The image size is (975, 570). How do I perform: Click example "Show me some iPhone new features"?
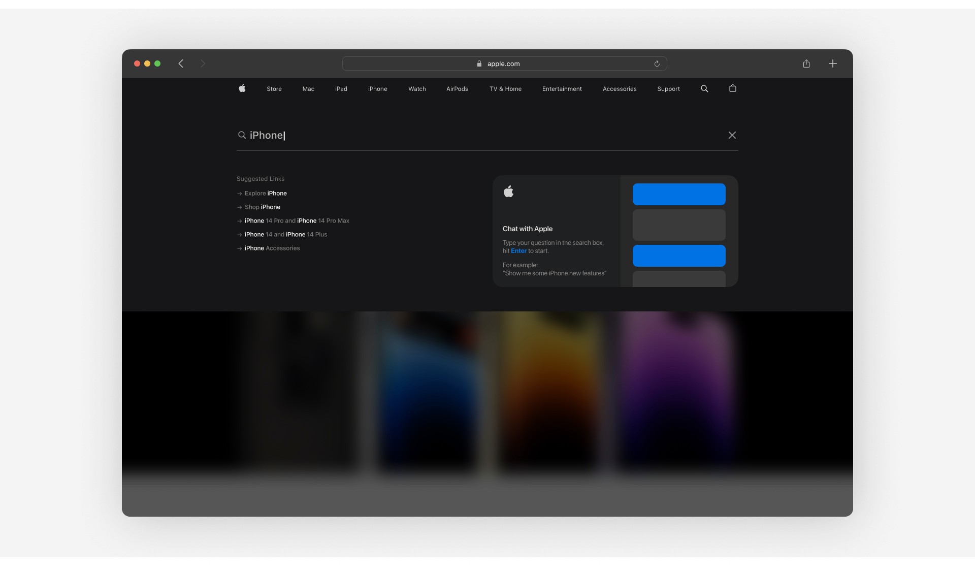tap(555, 273)
